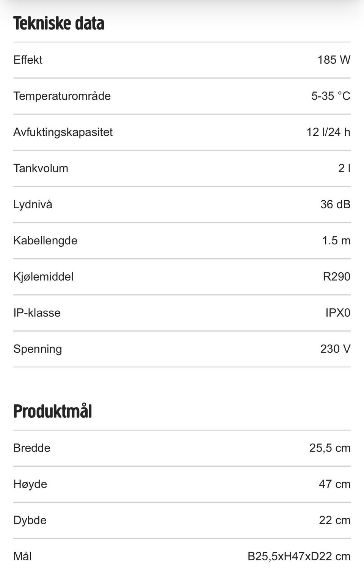Click the B25,5xH47xD22 cm dimensions text

[x=299, y=557]
